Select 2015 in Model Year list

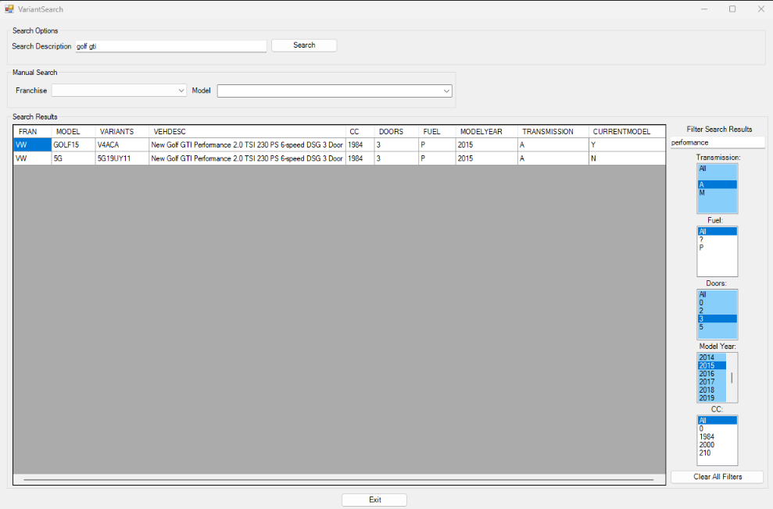pyautogui.click(x=712, y=366)
